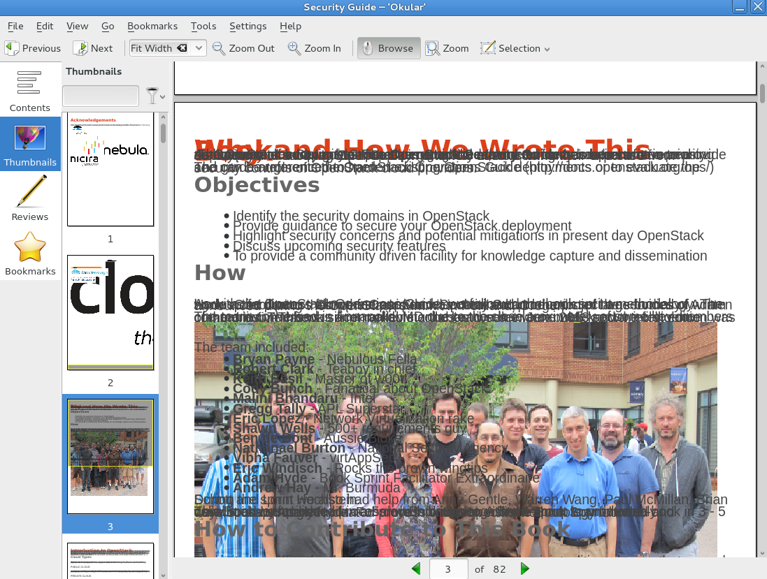The height and width of the screenshot is (579, 767).
Task: Show the Contents sidebar panel
Action: 30,90
